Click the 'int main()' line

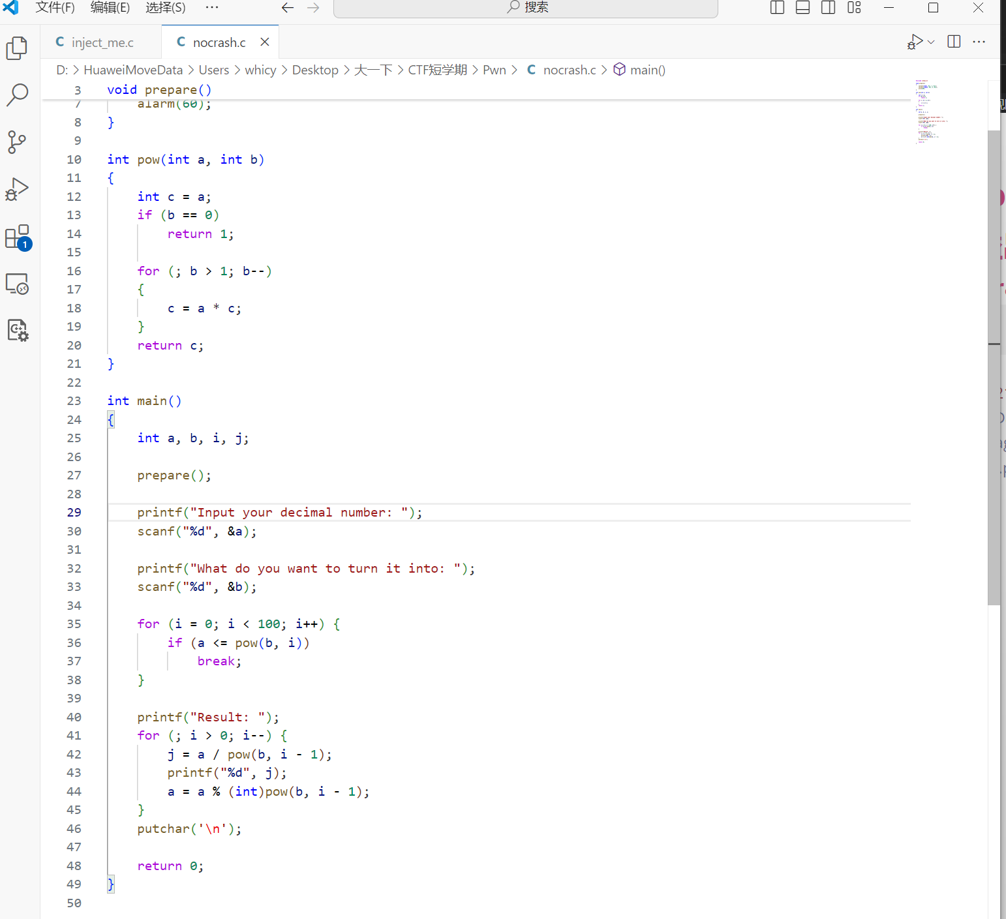coord(145,401)
